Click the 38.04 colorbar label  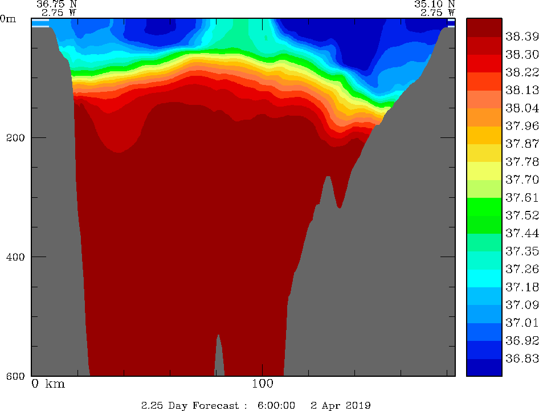[x=522, y=108]
